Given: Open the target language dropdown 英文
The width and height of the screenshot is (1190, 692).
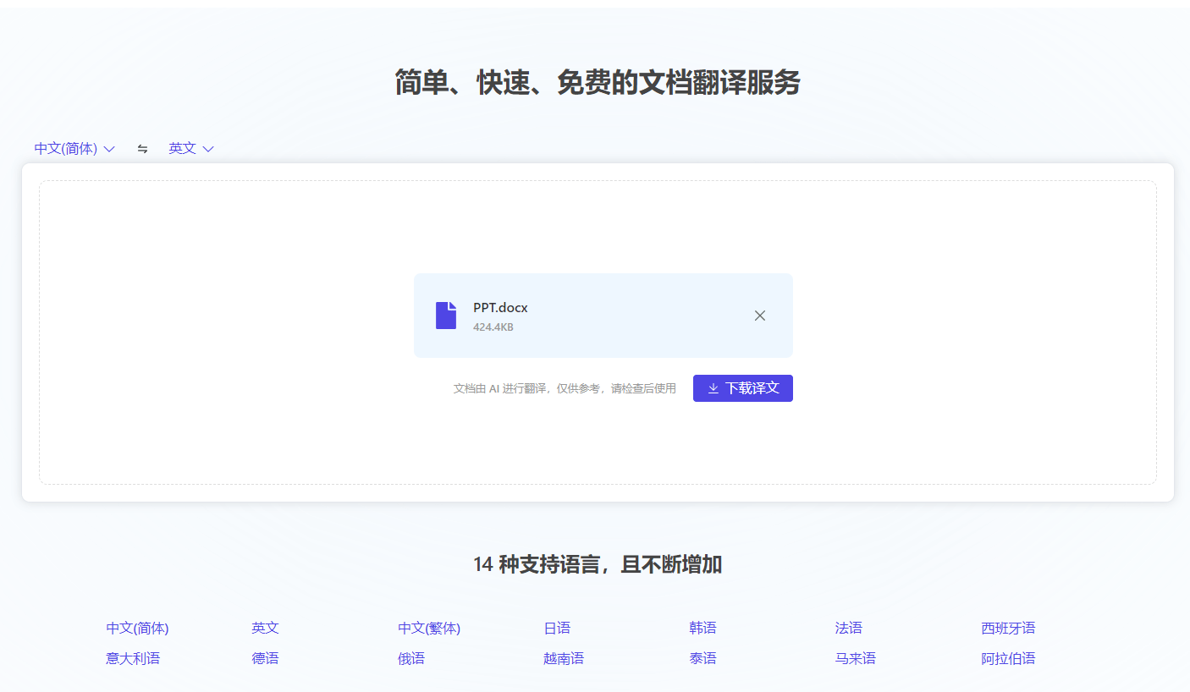Looking at the screenshot, I should [x=184, y=147].
